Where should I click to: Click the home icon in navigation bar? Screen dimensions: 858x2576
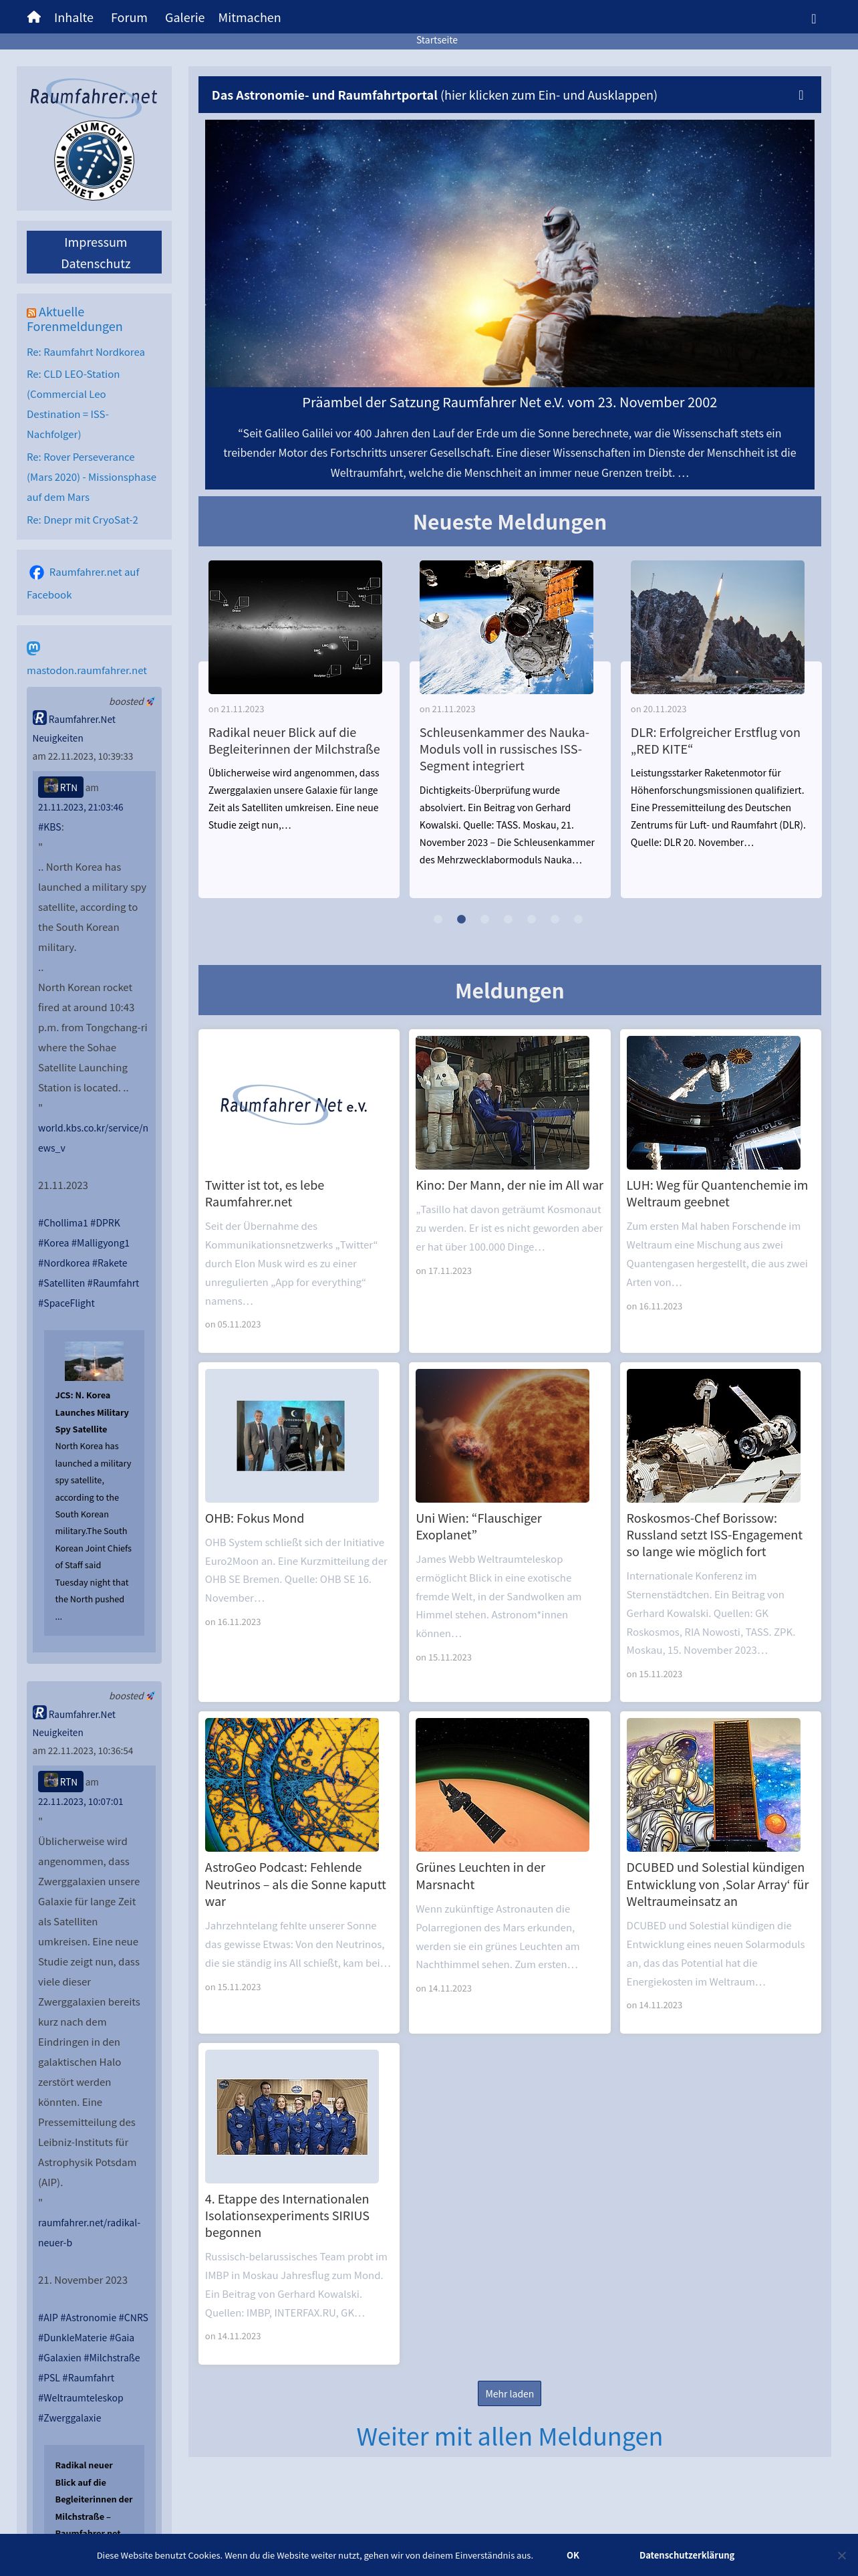pyautogui.click(x=33, y=17)
